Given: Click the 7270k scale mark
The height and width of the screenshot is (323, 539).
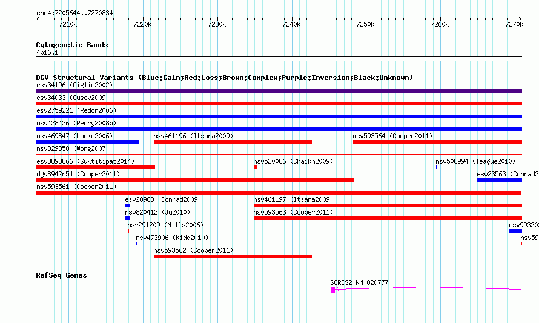Looking at the screenshot, I should (514, 24).
